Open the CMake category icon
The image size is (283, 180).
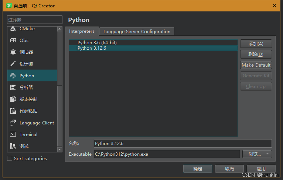coord(13,29)
